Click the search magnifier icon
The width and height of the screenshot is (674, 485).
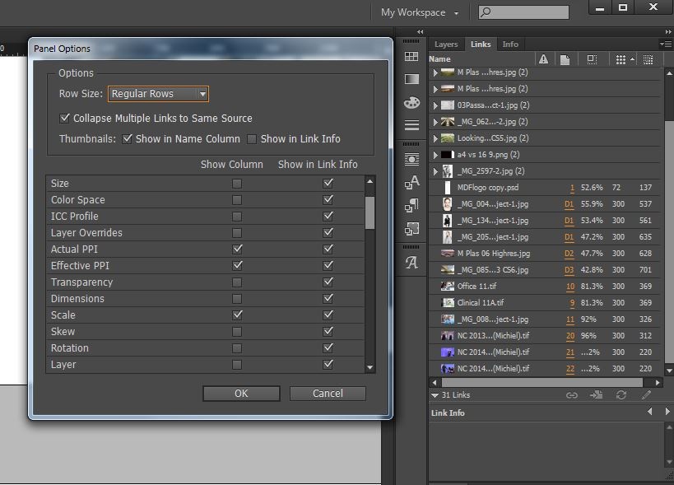[486, 12]
